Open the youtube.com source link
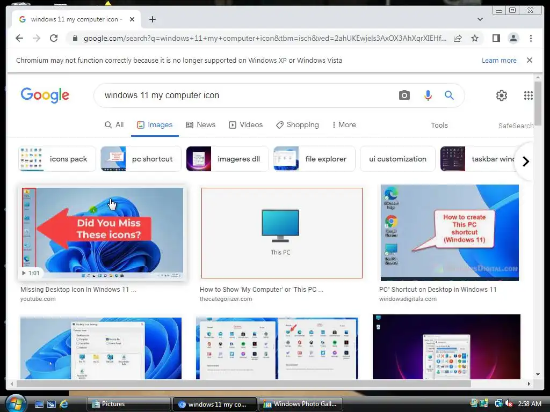 pyautogui.click(x=38, y=299)
